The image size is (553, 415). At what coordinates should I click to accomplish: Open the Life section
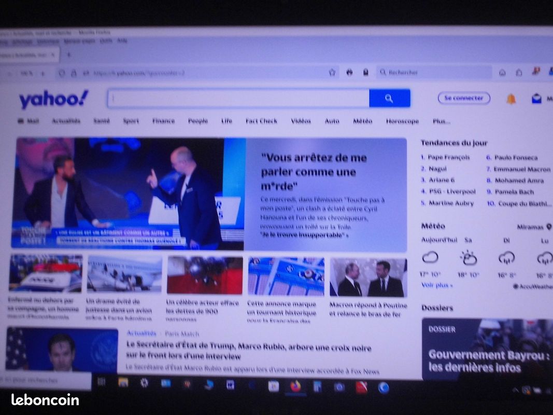coord(227,121)
